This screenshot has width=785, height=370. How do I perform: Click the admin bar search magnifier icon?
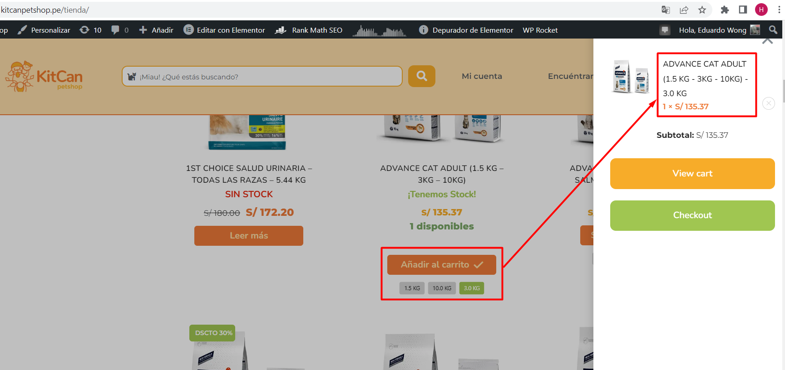click(773, 30)
